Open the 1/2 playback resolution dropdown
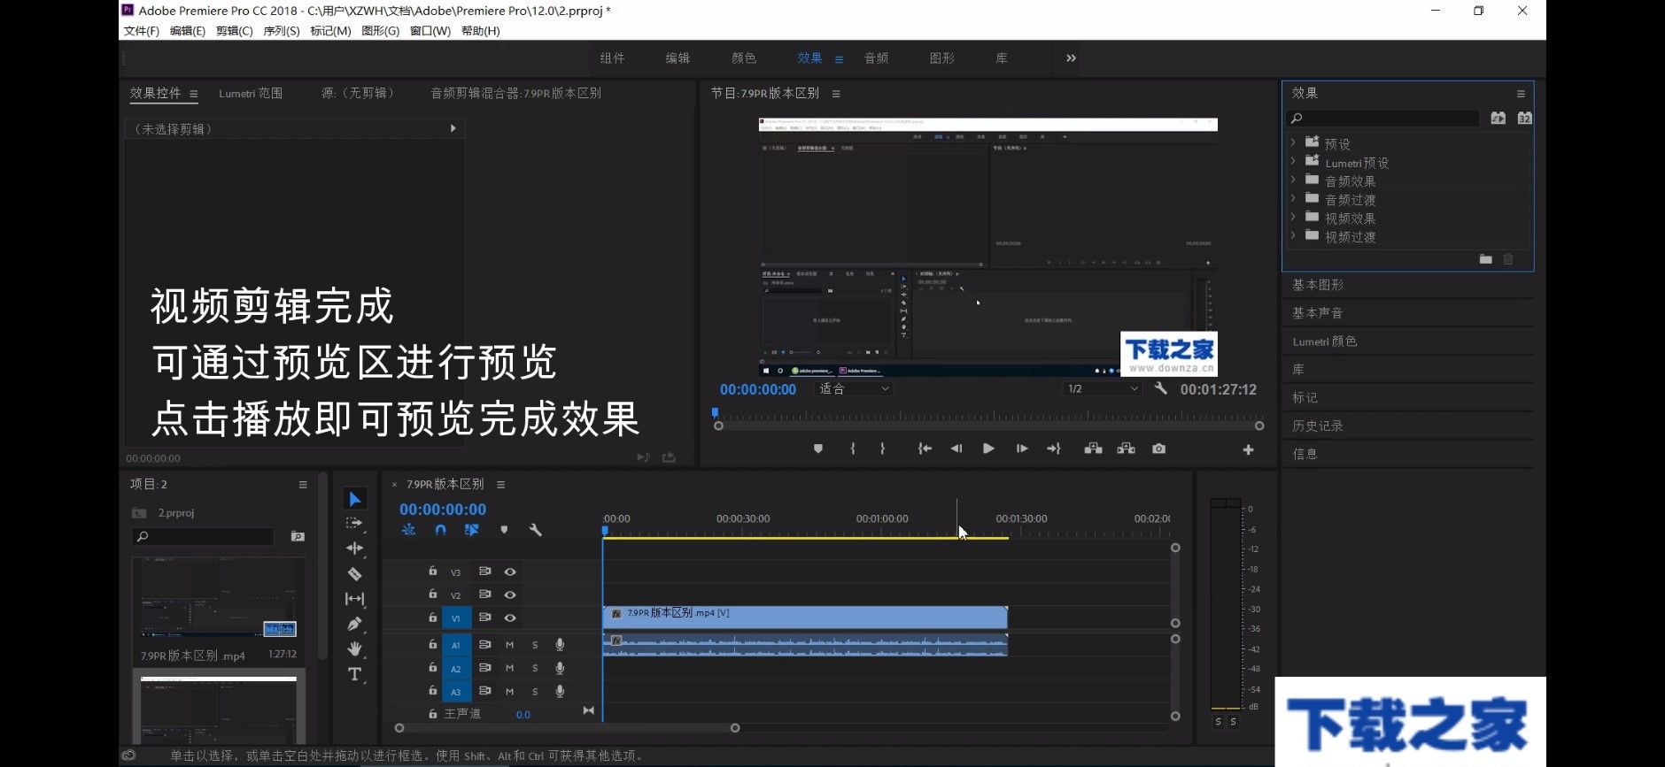The width and height of the screenshot is (1665, 767). pos(1102,388)
